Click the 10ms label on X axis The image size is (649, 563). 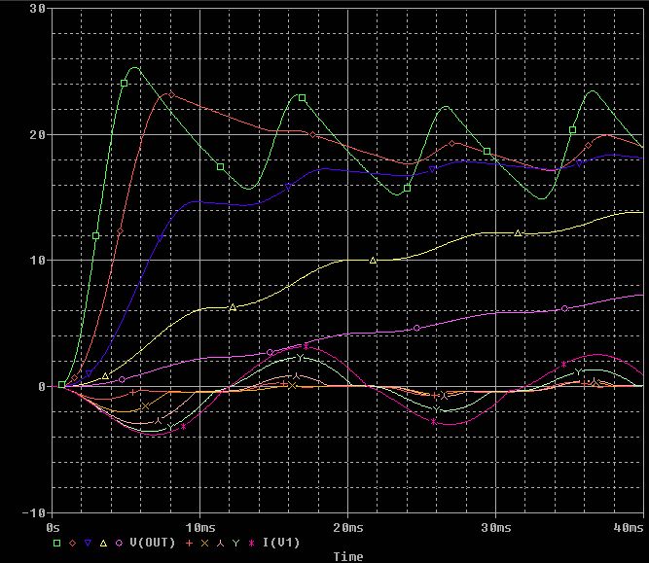pyautogui.click(x=200, y=528)
